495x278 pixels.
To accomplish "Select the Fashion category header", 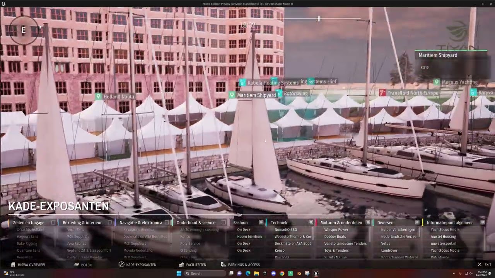I will 241,222.
